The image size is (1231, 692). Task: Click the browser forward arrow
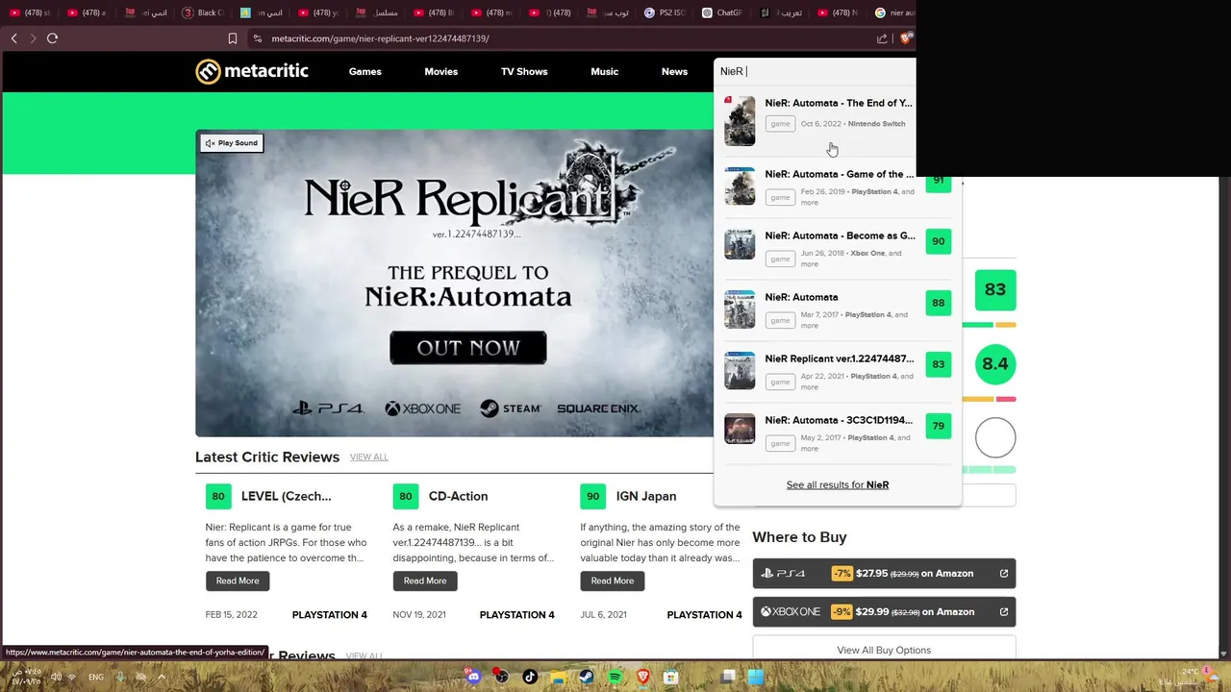coord(33,38)
